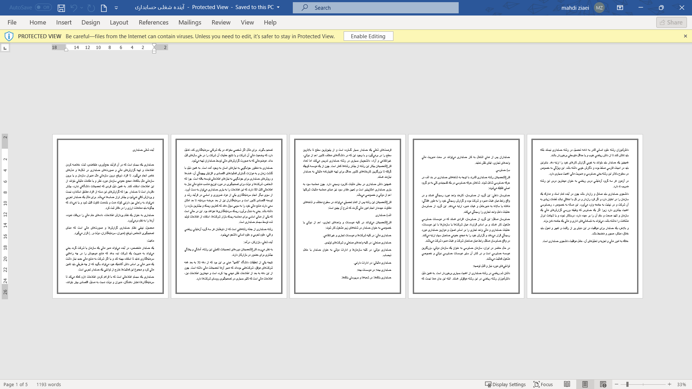Click the Protected View shield icon
This screenshot has height=389, width=692.
tap(9, 36)
